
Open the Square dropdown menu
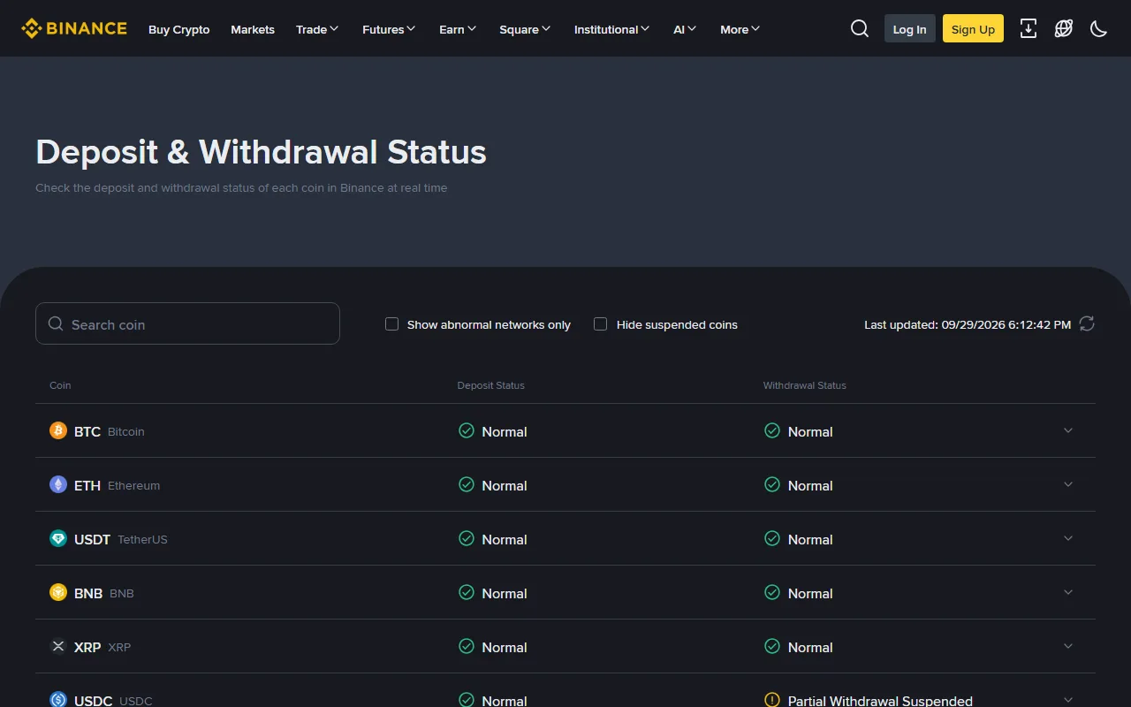(525, 29)
